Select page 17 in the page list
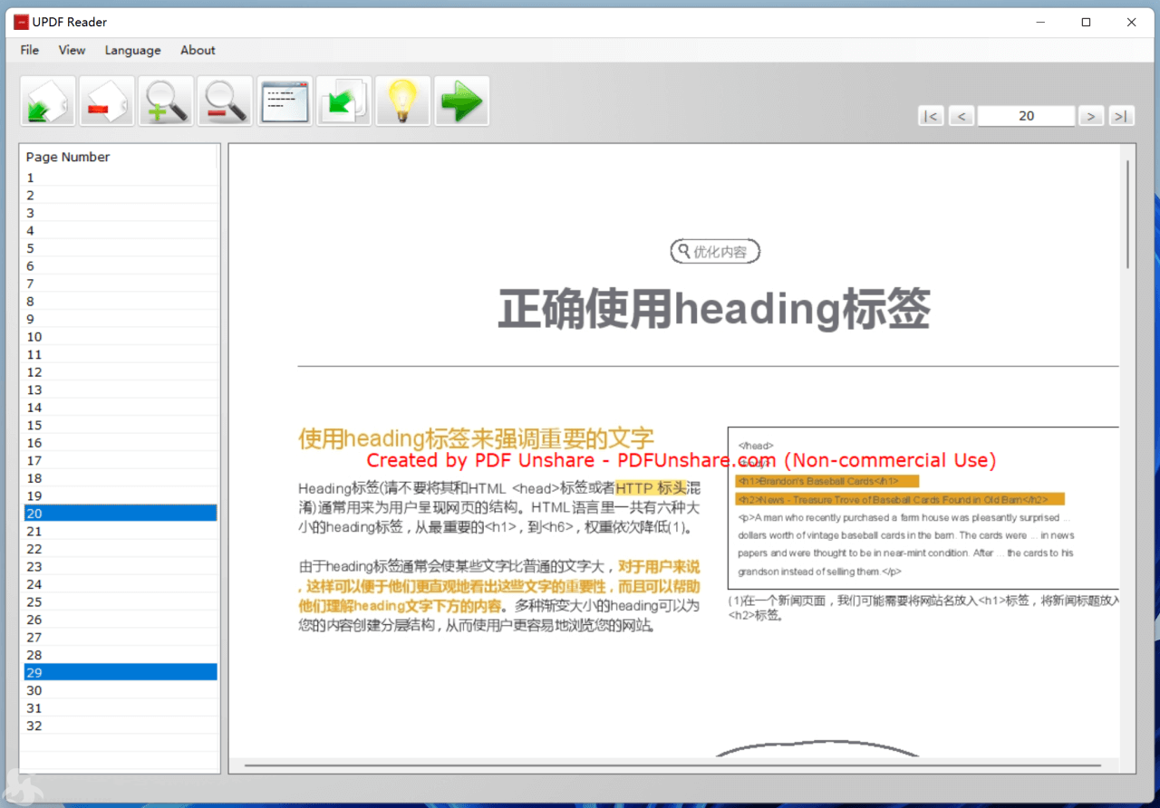 (x=121, y=460)
